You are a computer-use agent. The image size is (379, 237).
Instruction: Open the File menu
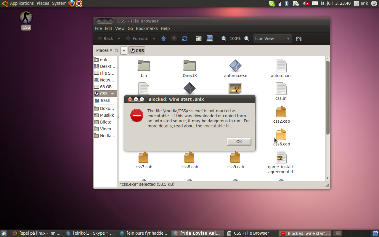coord(98,28)
